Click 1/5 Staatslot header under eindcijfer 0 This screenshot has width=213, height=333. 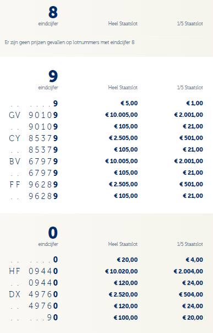click(190, 244)
